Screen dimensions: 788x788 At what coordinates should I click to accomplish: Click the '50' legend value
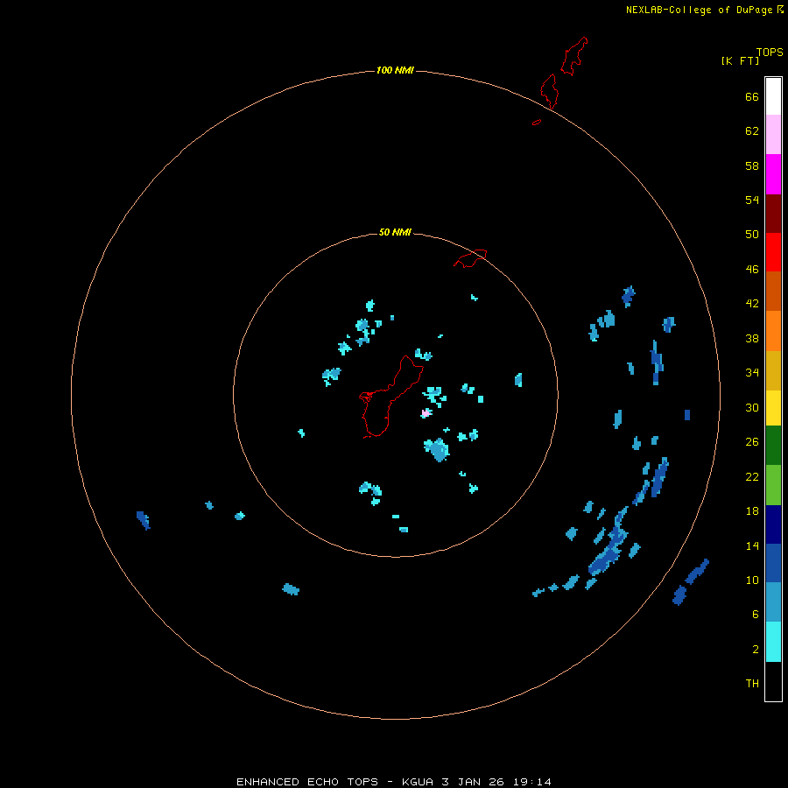752,235
